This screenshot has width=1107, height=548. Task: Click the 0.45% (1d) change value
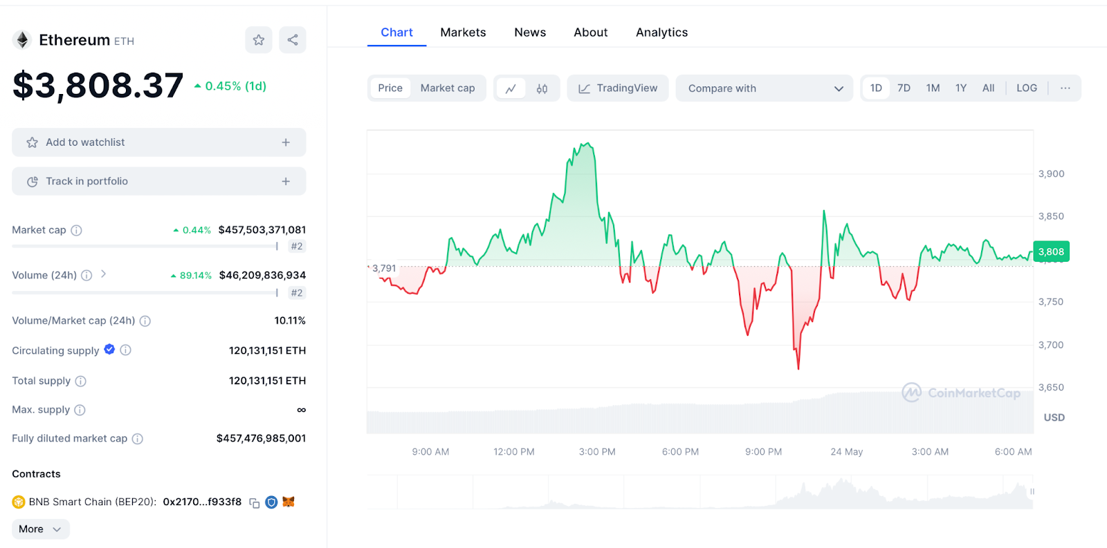coord(230,86)
